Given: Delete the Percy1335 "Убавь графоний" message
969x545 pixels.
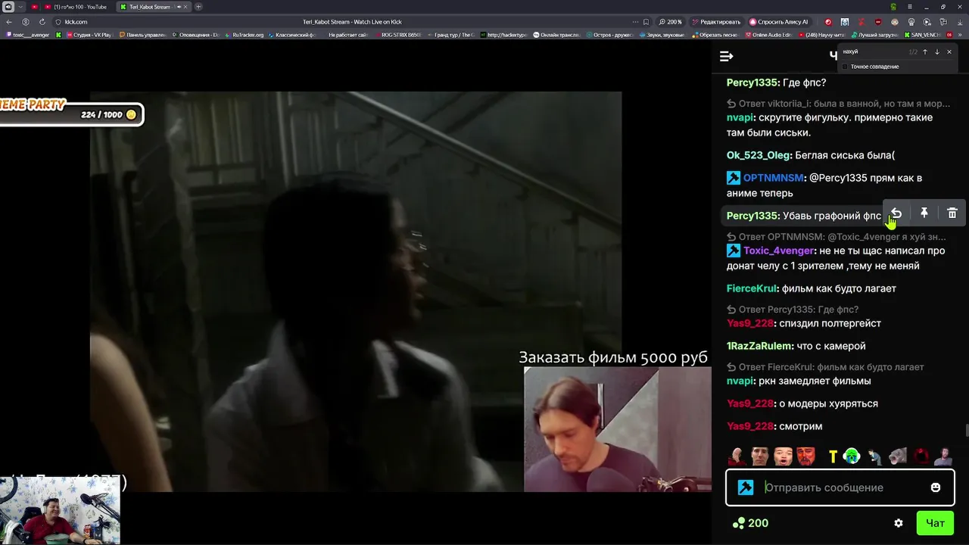Looking at the screenshot, I should point(952,213).
